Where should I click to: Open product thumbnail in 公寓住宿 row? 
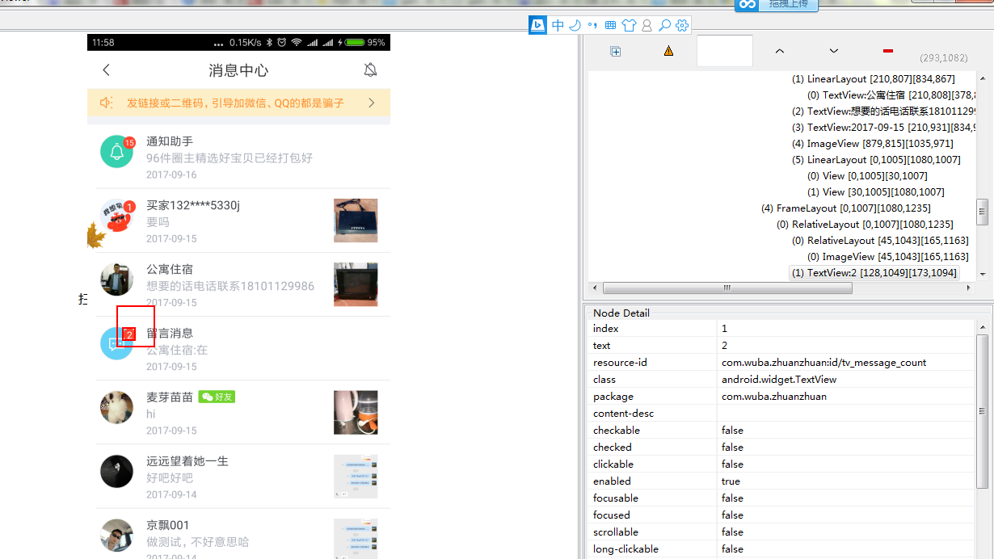356,284
